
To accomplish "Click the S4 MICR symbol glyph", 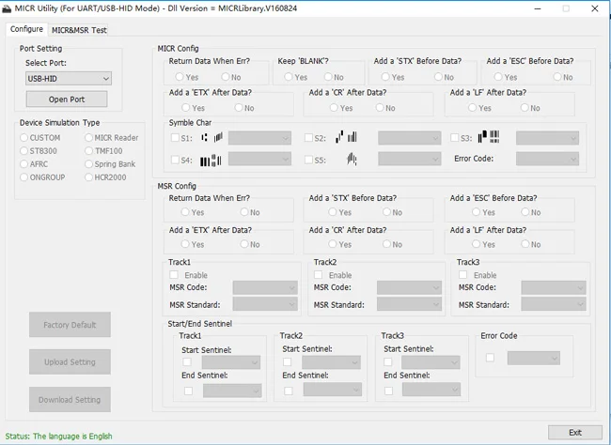I will 211,160.
